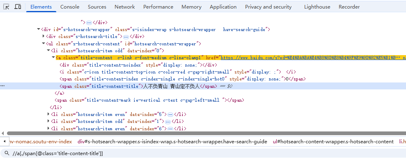Screen dimensions: 406x158
Task: Collapse the title-content anchor node
Action: click(x=53, y=58)
